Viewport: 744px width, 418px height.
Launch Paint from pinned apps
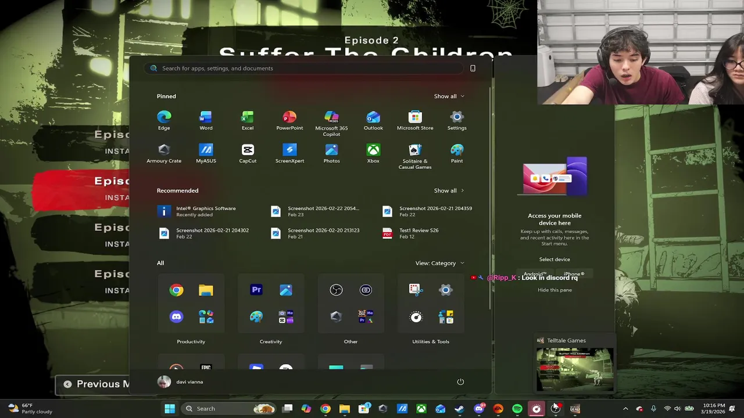click(x=457, y=154)
